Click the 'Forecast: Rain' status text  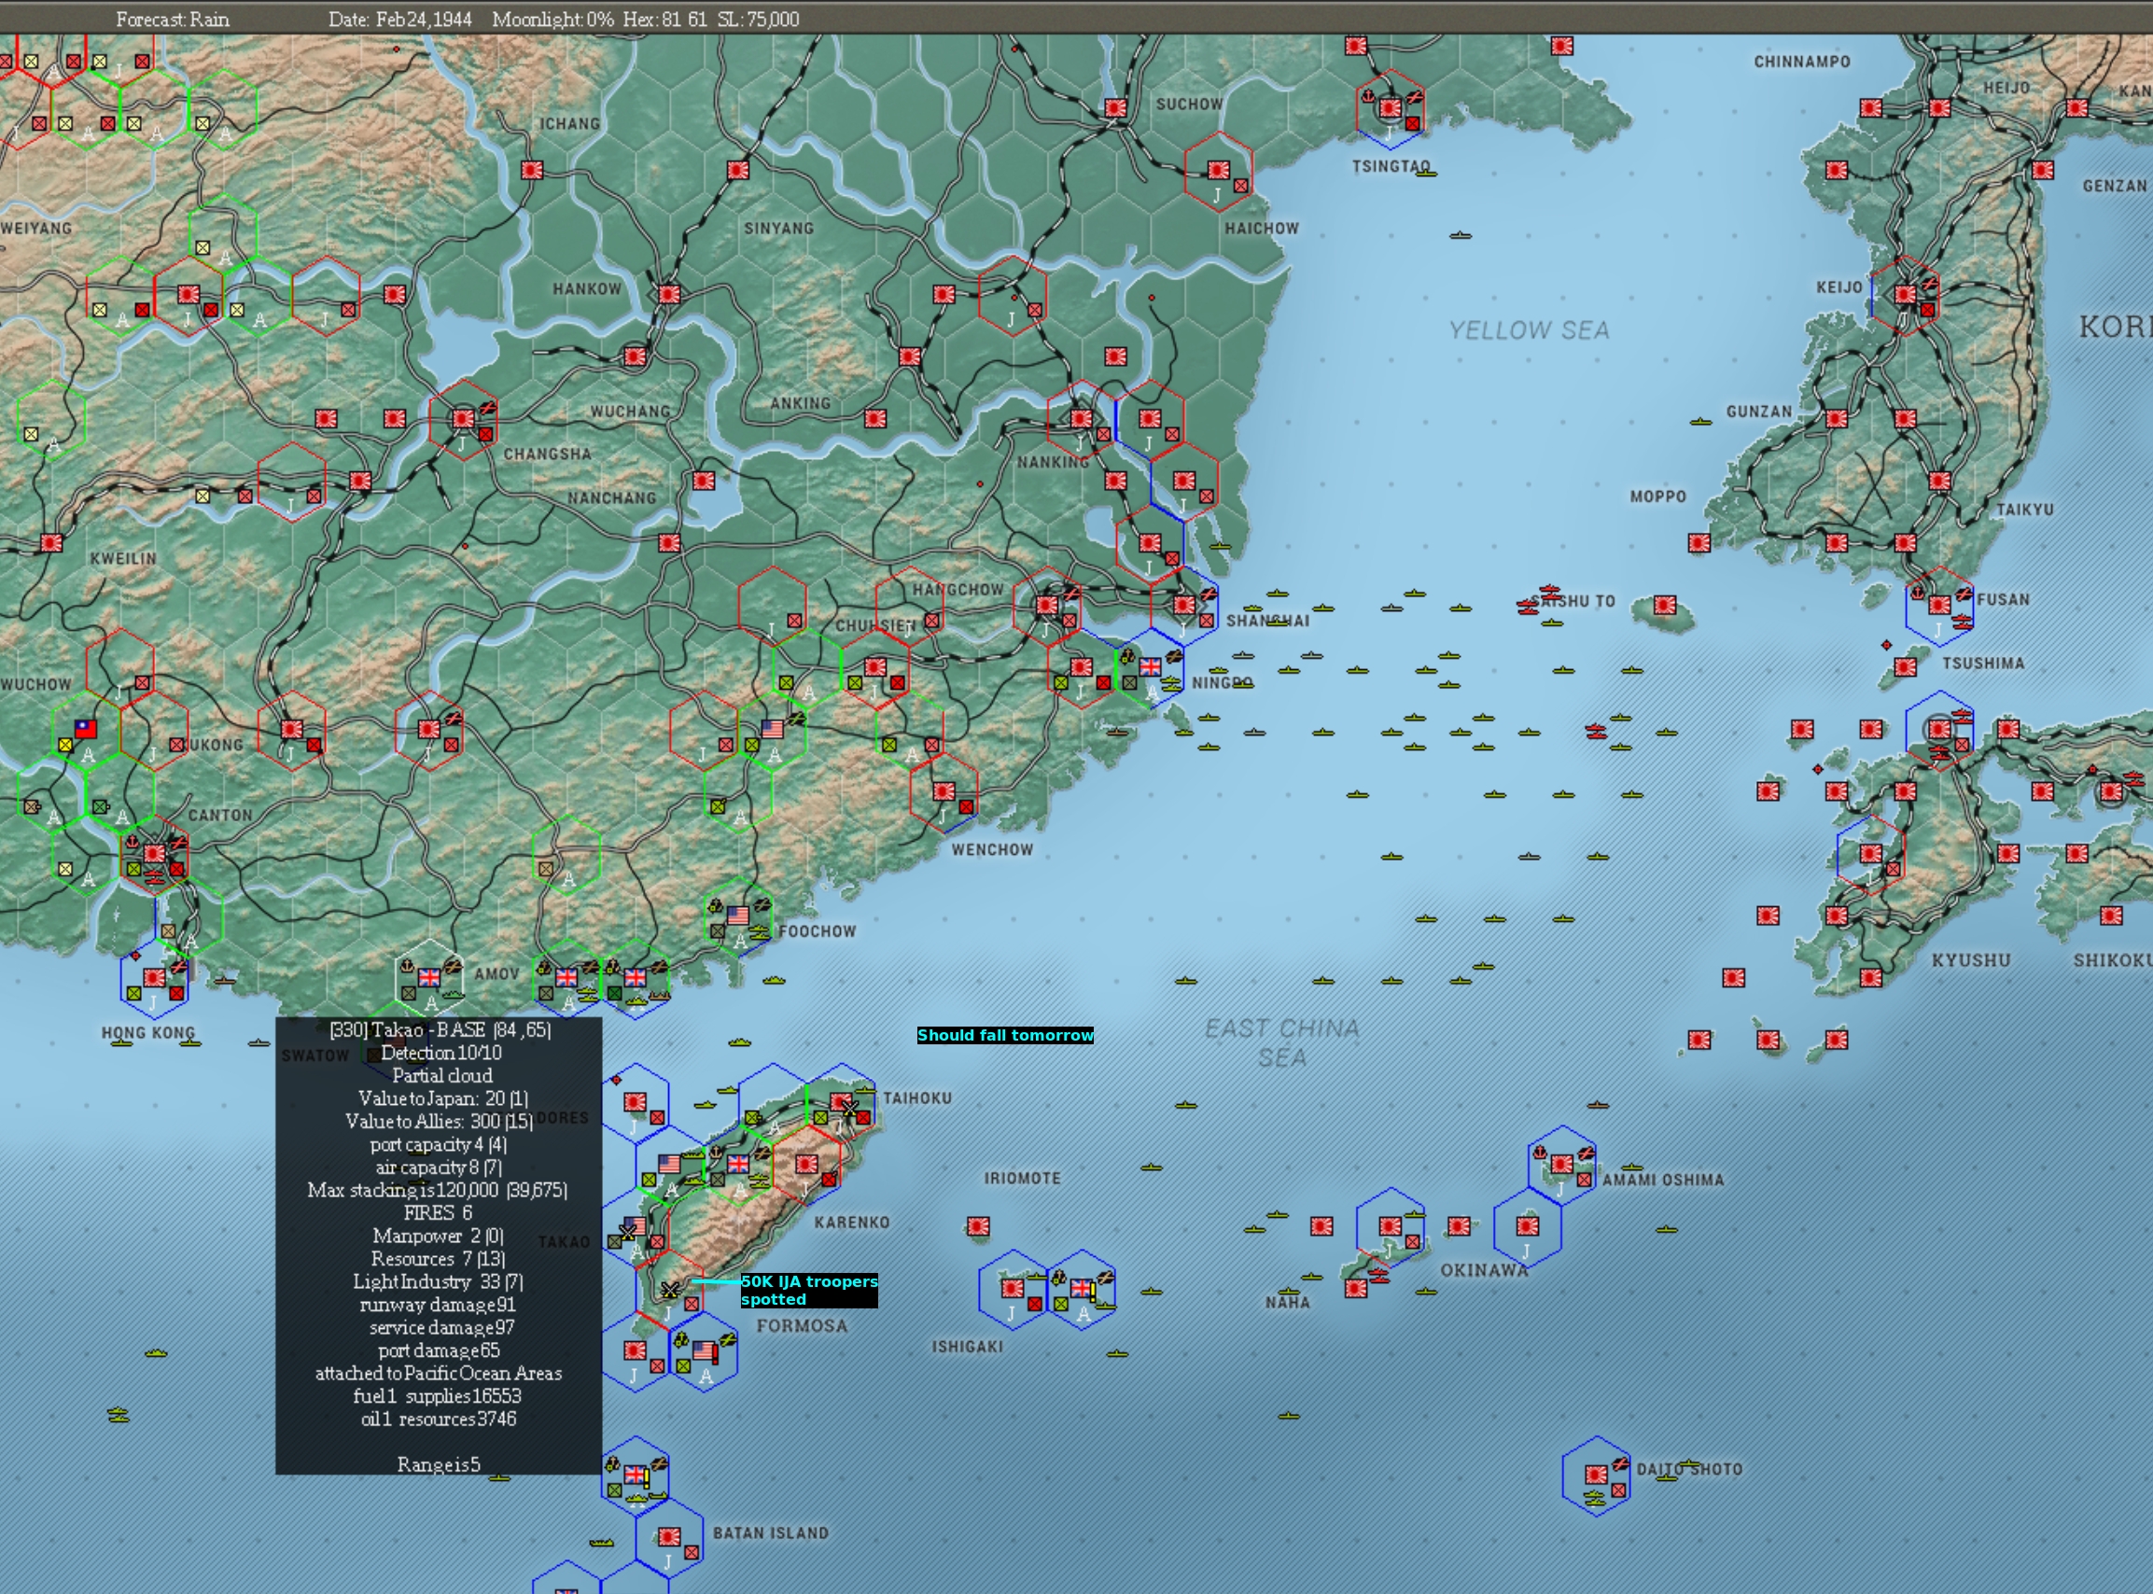(173, 20)
